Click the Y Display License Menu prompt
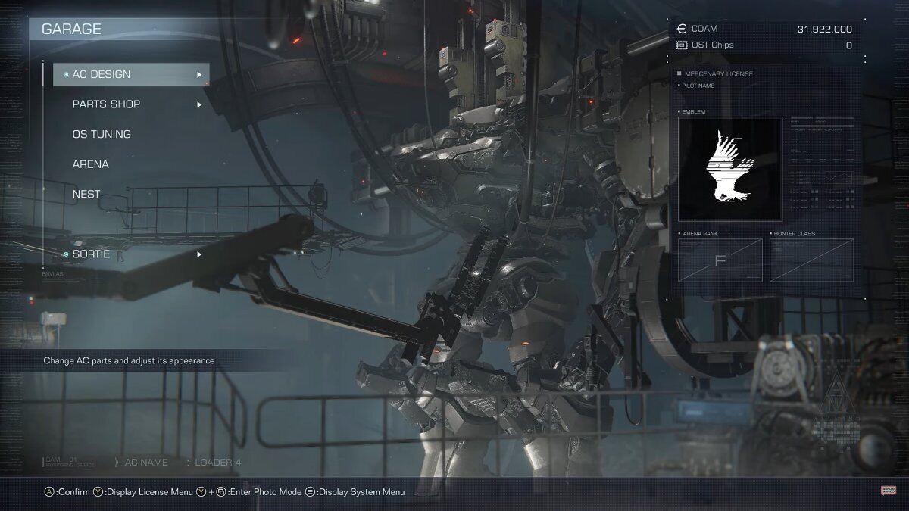 tap(143, 492)
